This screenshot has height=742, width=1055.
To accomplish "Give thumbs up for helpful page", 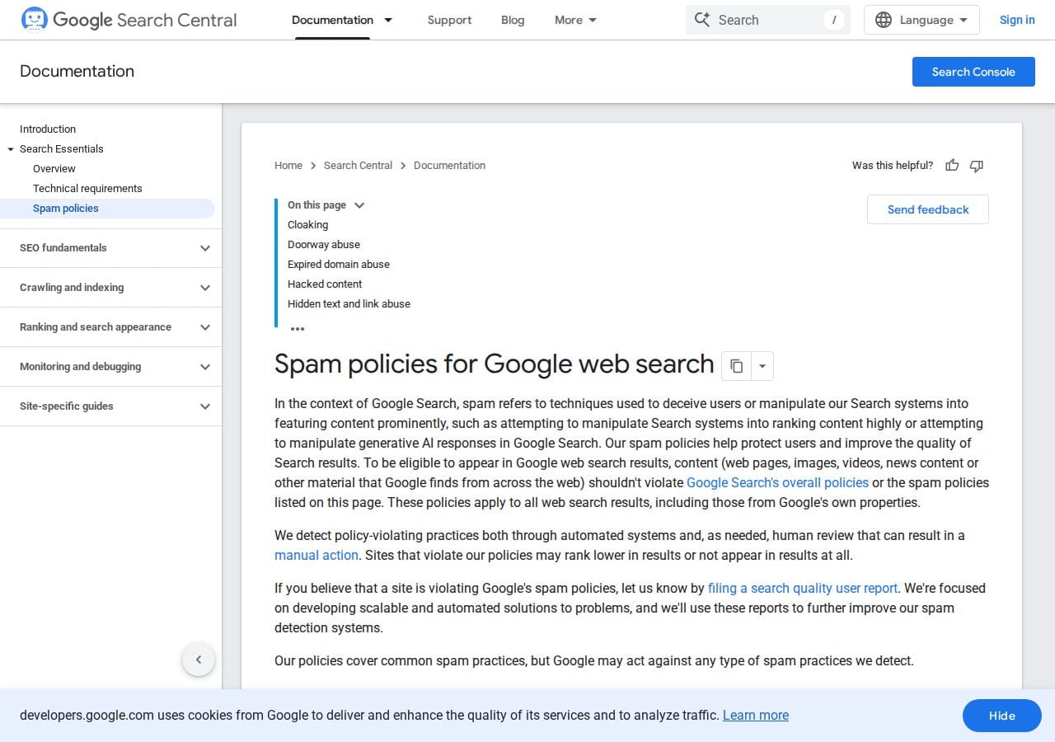I will (x=952, y=166).
